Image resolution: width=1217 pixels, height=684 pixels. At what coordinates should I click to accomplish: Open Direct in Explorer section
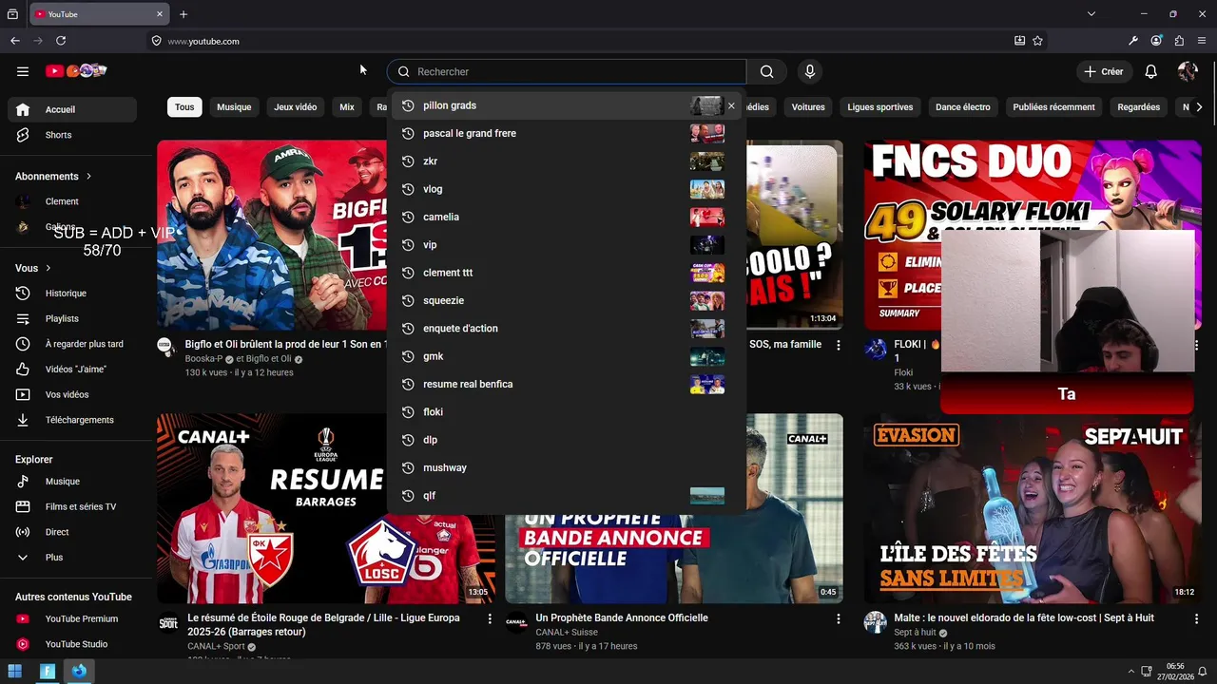tap(72, 532)
